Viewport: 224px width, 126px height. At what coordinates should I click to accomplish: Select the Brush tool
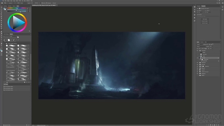pyautogui.click(x=2, y=22)
